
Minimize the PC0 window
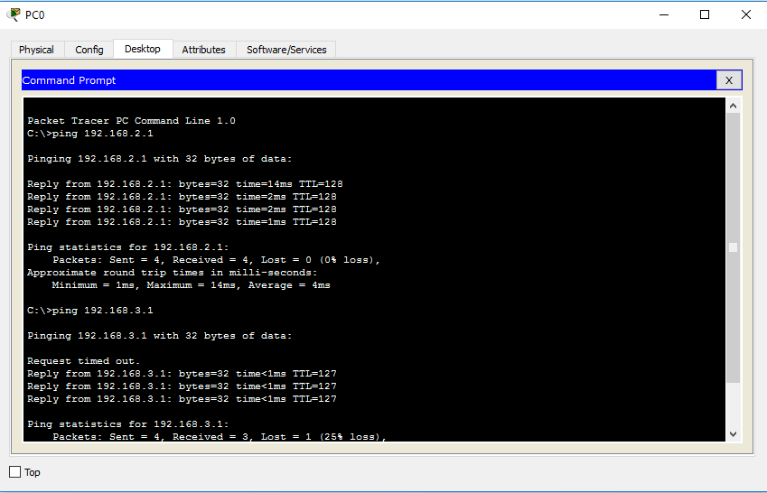664,14
